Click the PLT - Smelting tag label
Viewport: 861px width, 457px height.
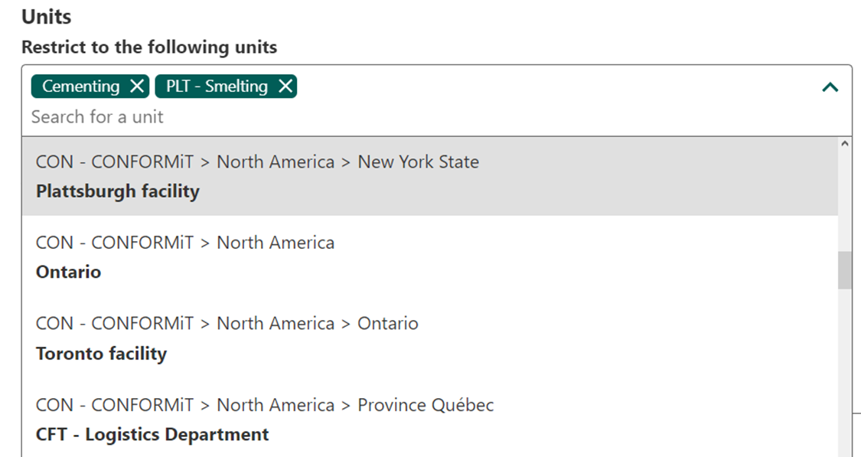point(217,87)
